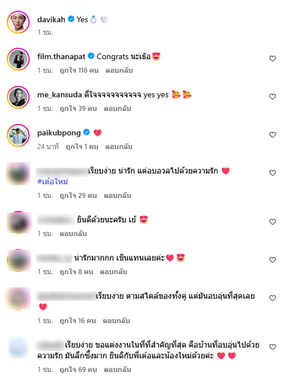The image size is (284, 376).
Task: Like the comment with #เต๋อใหม่ hashtag
Action: (x=273, y=173)
